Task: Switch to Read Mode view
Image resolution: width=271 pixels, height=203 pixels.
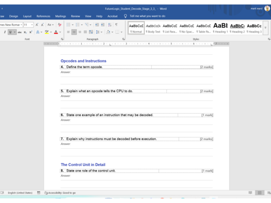Action: click(x=250, y=193)
